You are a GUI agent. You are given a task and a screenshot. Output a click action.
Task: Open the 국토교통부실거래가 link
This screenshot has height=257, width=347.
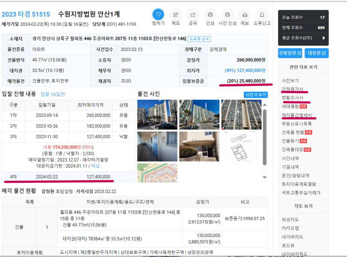point(301,193)
